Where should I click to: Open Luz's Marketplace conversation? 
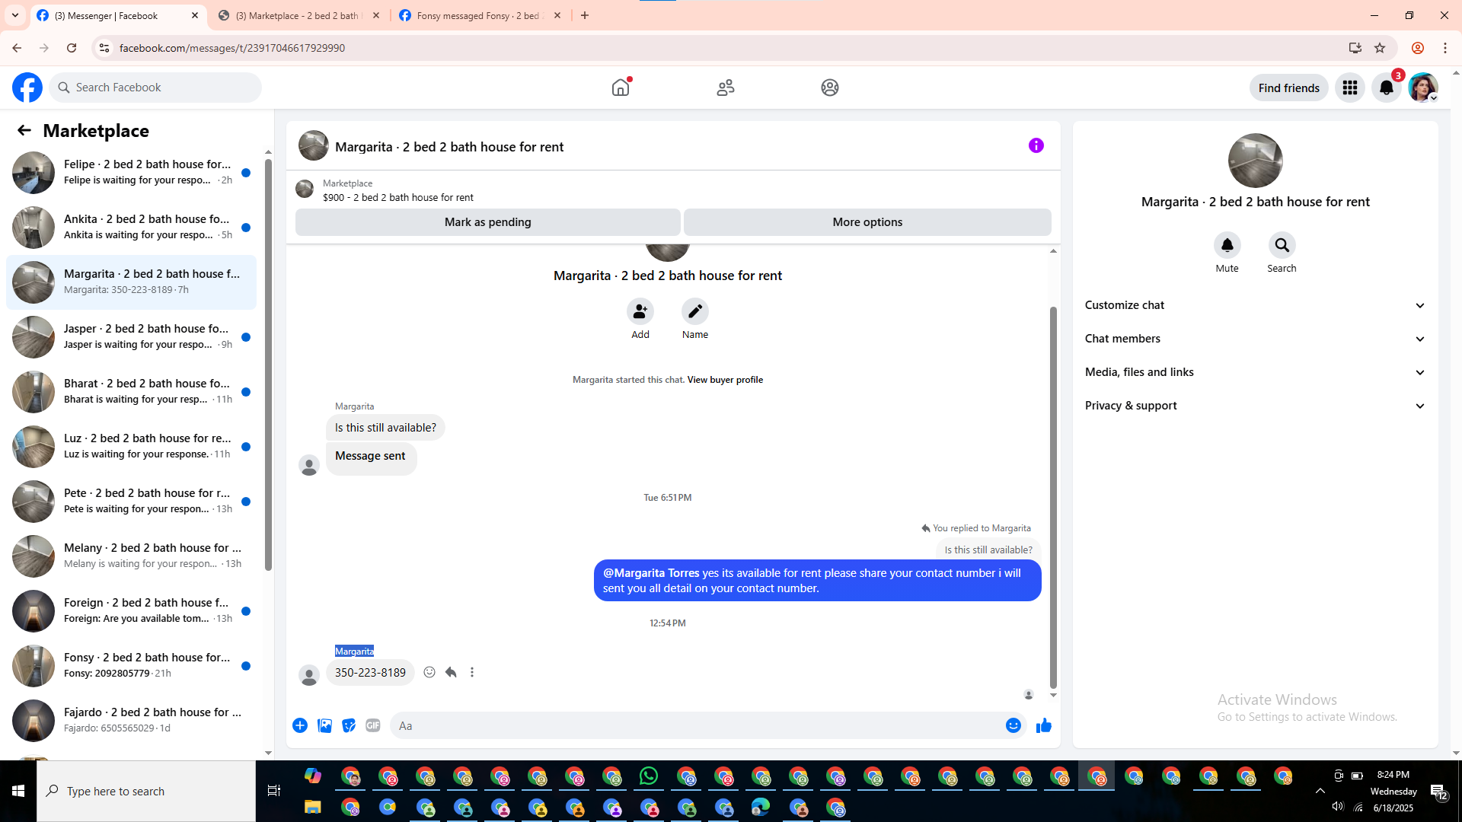click(131, 447)
